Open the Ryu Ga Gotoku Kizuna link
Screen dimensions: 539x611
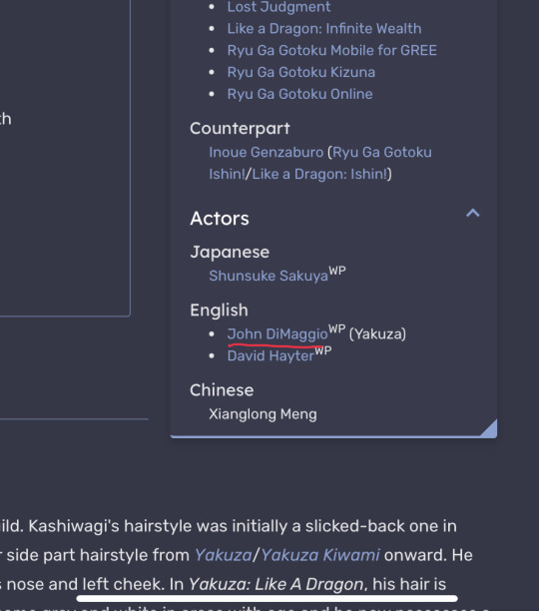click(x=301, y=72)
